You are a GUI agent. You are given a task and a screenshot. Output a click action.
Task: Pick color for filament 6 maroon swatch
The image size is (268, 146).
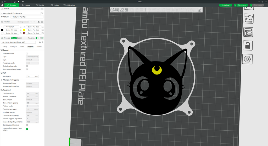pos(24,33)
